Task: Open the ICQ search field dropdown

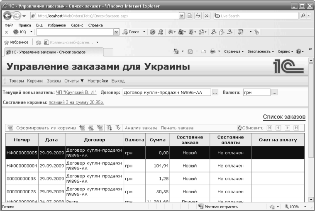Action: (x=116, y=32)
